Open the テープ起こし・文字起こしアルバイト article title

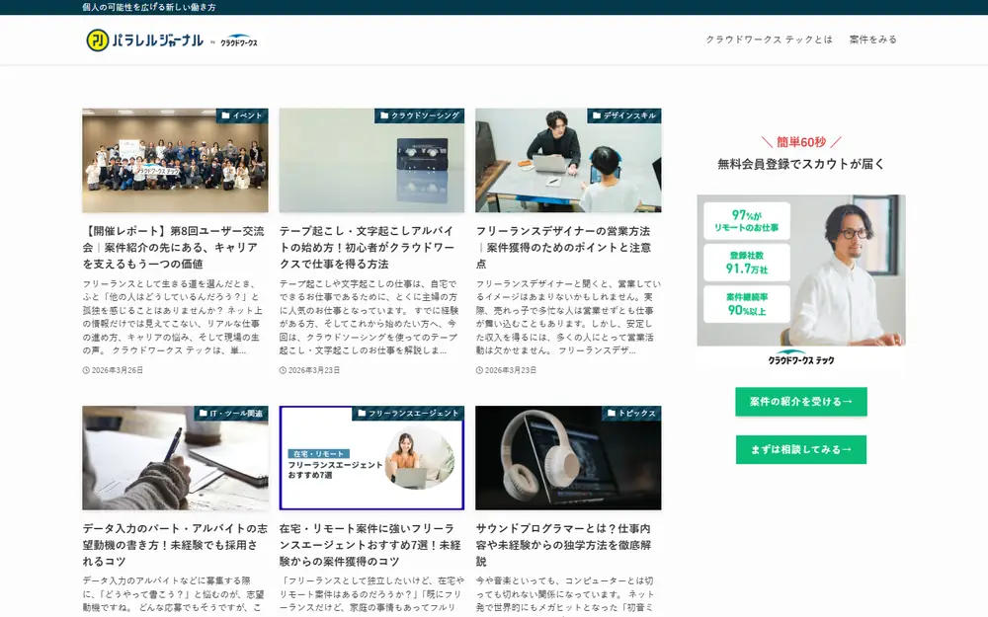pyautogui.click(x=368, y=248)
